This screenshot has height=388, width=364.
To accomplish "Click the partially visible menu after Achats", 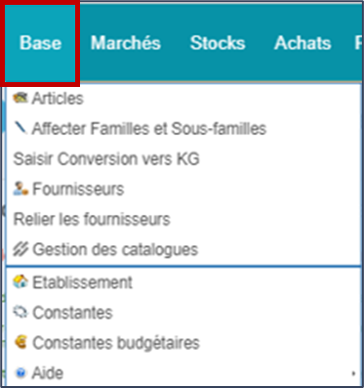I will pos(358,43).
